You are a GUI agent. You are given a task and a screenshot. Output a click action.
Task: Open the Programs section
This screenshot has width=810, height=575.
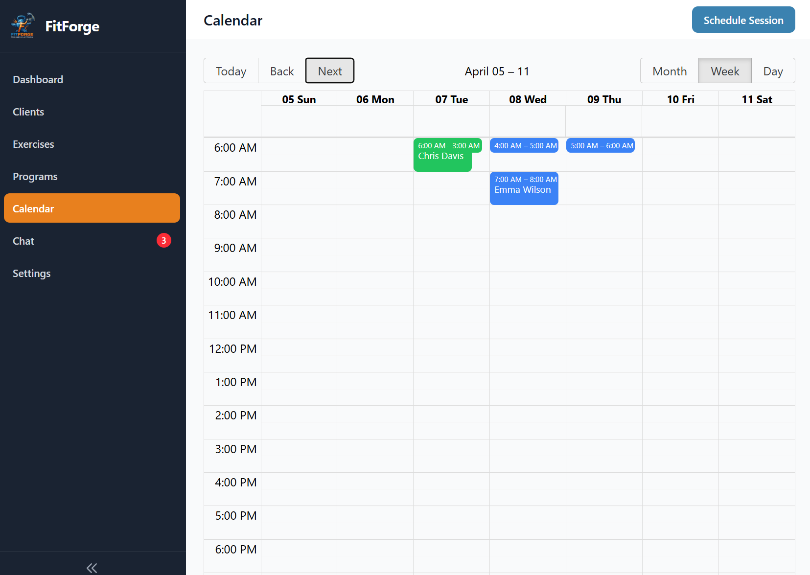click(x=35, y=176)
